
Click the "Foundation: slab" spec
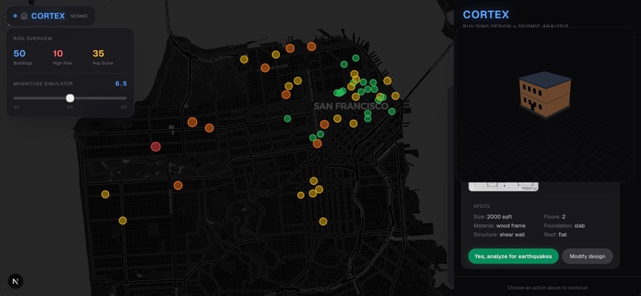564,226
